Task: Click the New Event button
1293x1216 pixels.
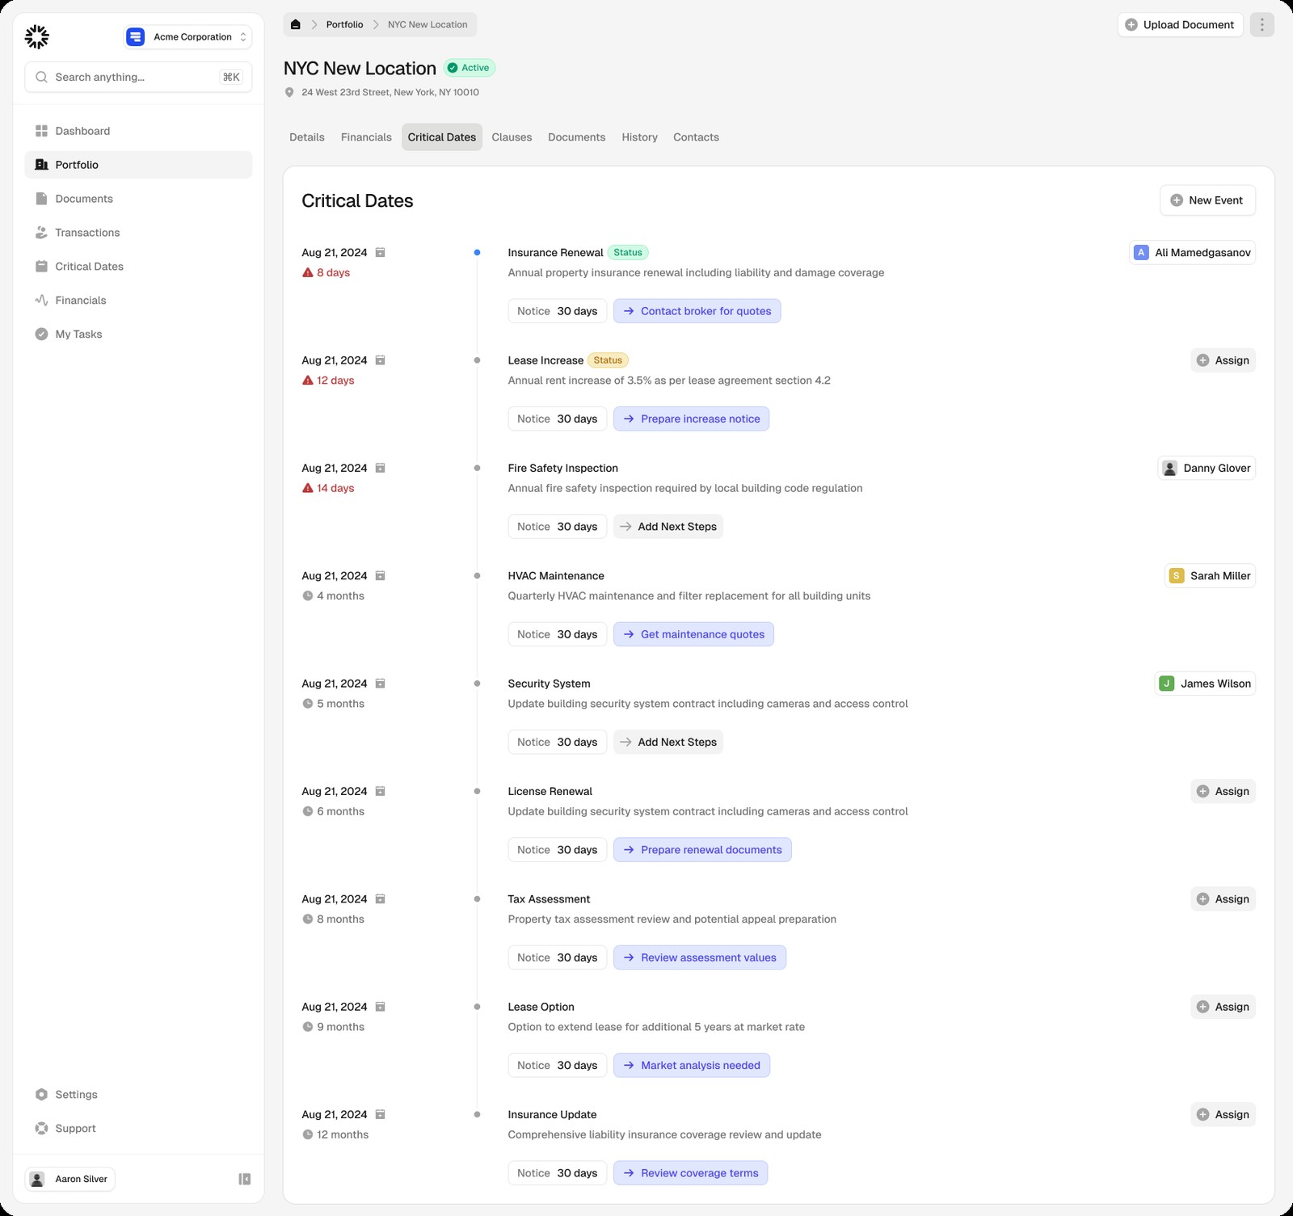Action: [x=1207, y=200]
